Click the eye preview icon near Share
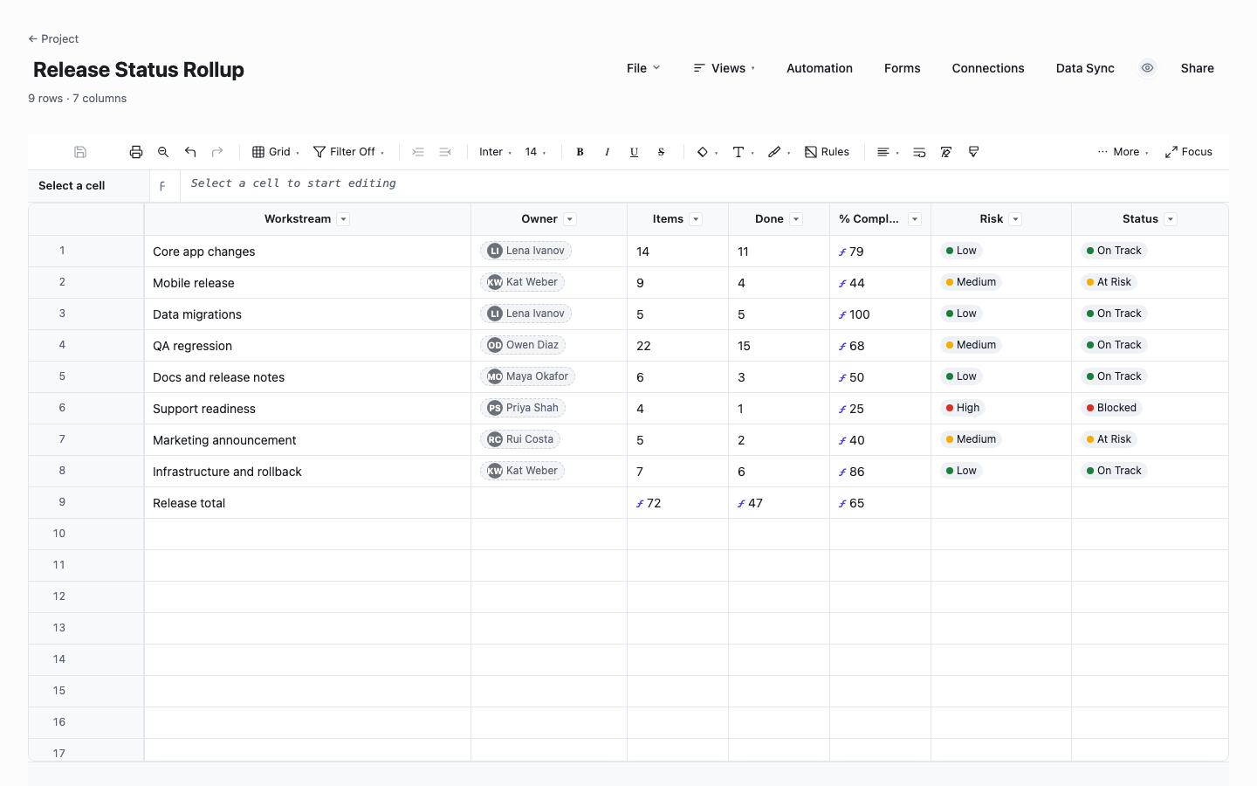The width and height of the screenshot is (1257, 786). point(1148,68)
